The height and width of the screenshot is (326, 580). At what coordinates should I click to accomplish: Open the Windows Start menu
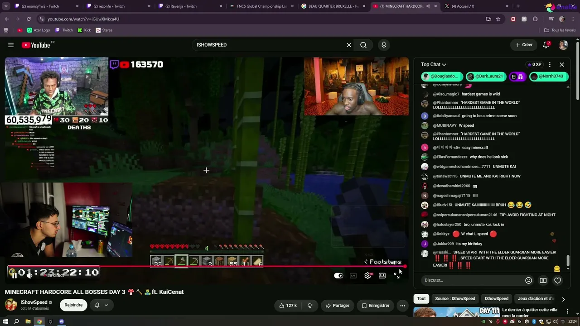pyautogui.click(x=5, y=321)
